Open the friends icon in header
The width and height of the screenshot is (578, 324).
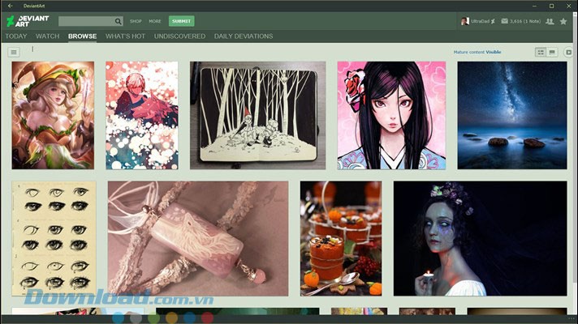(x=550, y=21)
